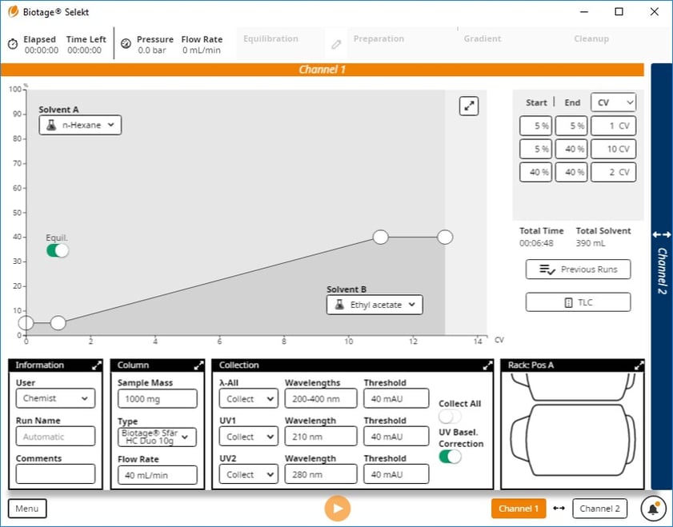Click the Channel 1 orange header bar
The height and width of the screenshot is (527, 673).
pyautogui.click(x=322, y=70)
